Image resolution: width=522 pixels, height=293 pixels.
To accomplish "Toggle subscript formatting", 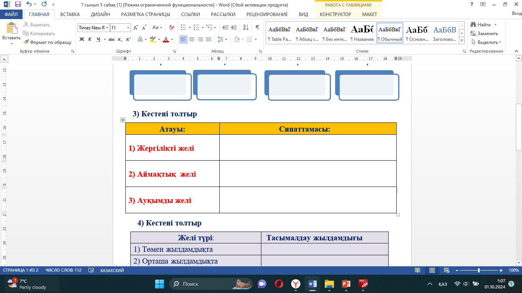I will (120, 39).
